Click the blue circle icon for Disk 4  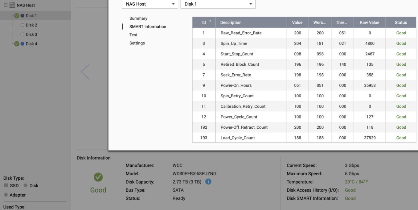click(22, 44)
